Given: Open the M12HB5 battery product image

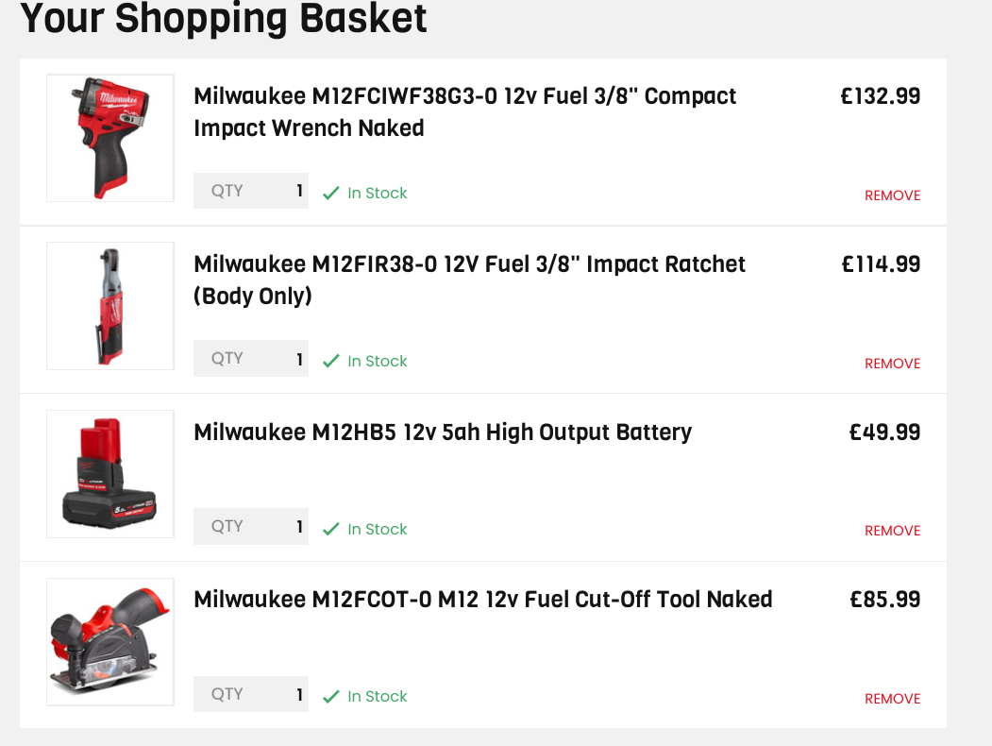Looking at the screenshot, I should [109, 473].
